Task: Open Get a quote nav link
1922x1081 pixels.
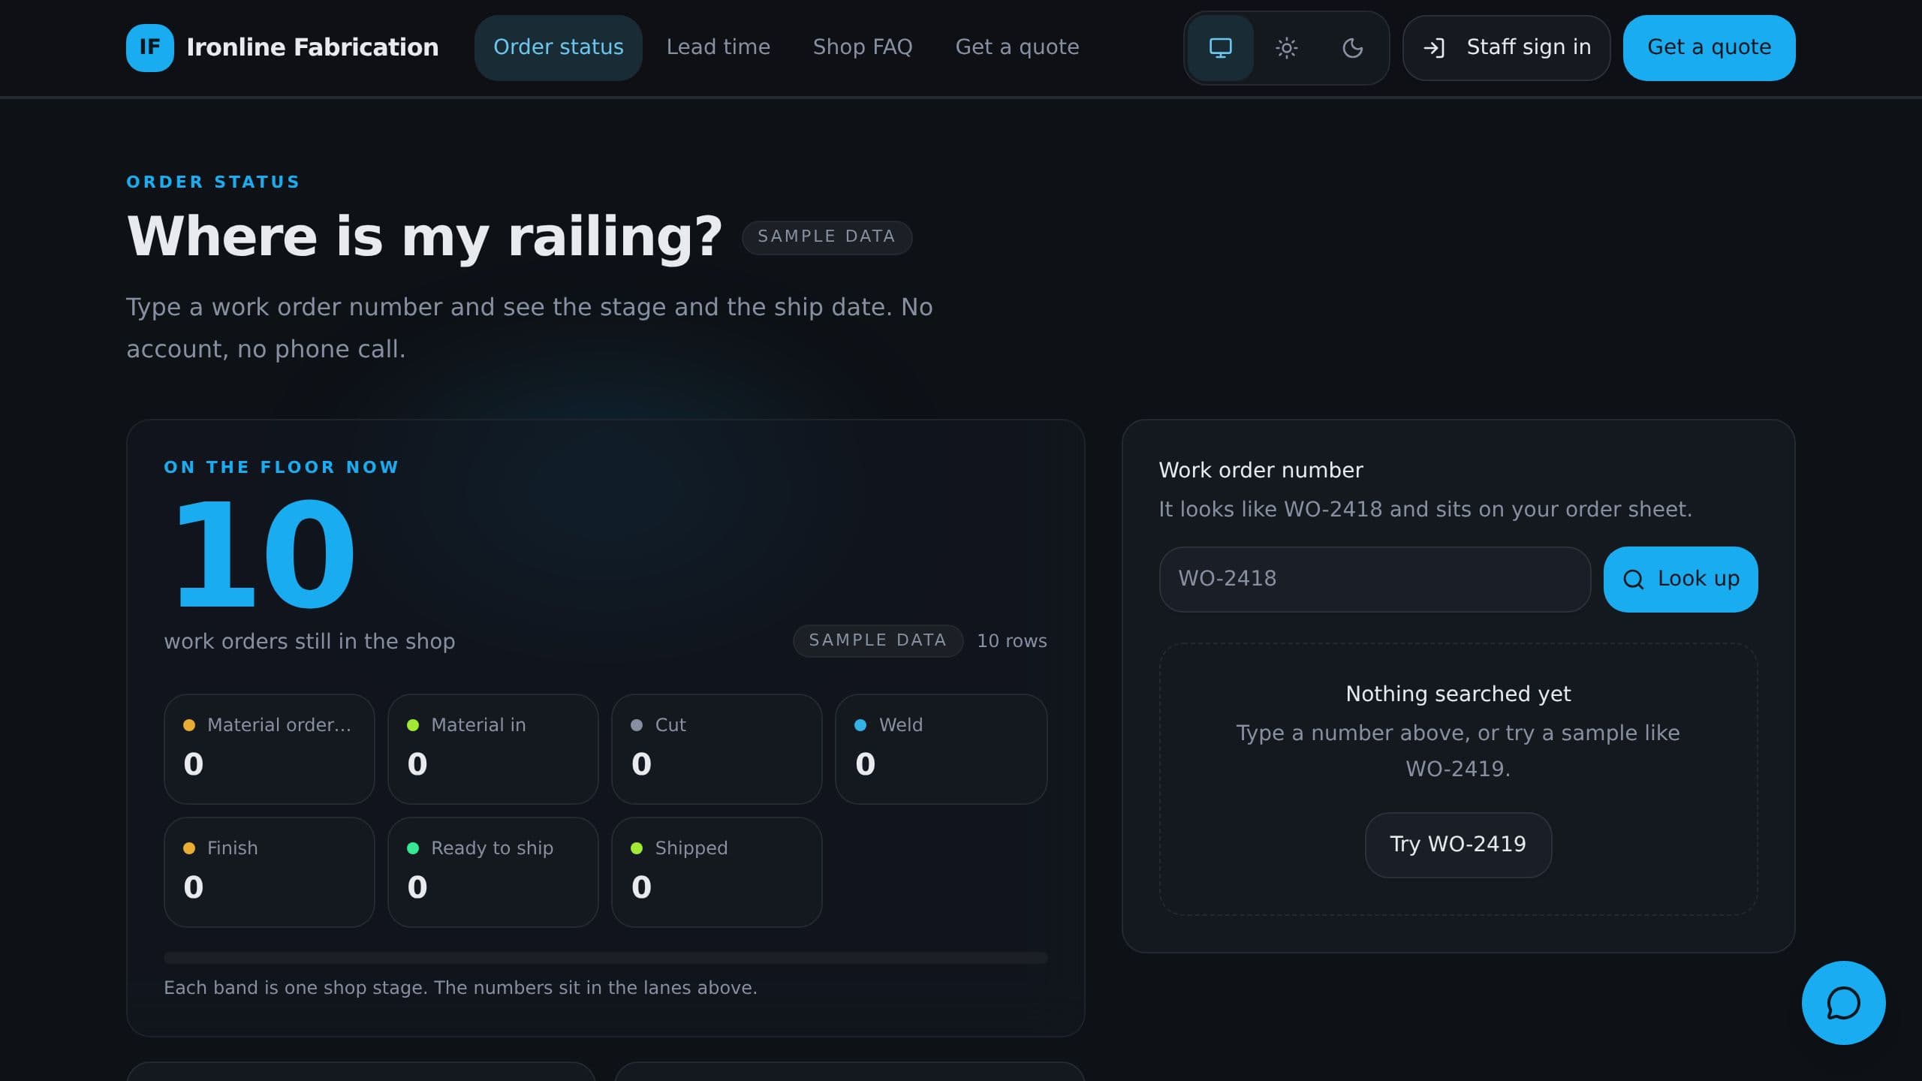Action: (x=1017, y=48)
